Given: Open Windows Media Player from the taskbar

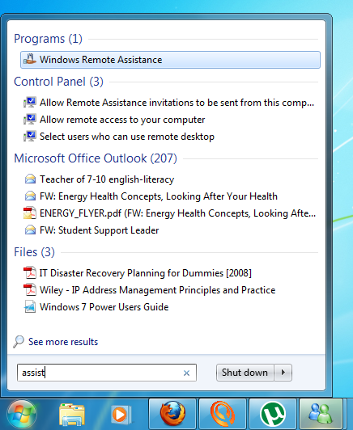Looking at the screenshot, I should (121, 415).
